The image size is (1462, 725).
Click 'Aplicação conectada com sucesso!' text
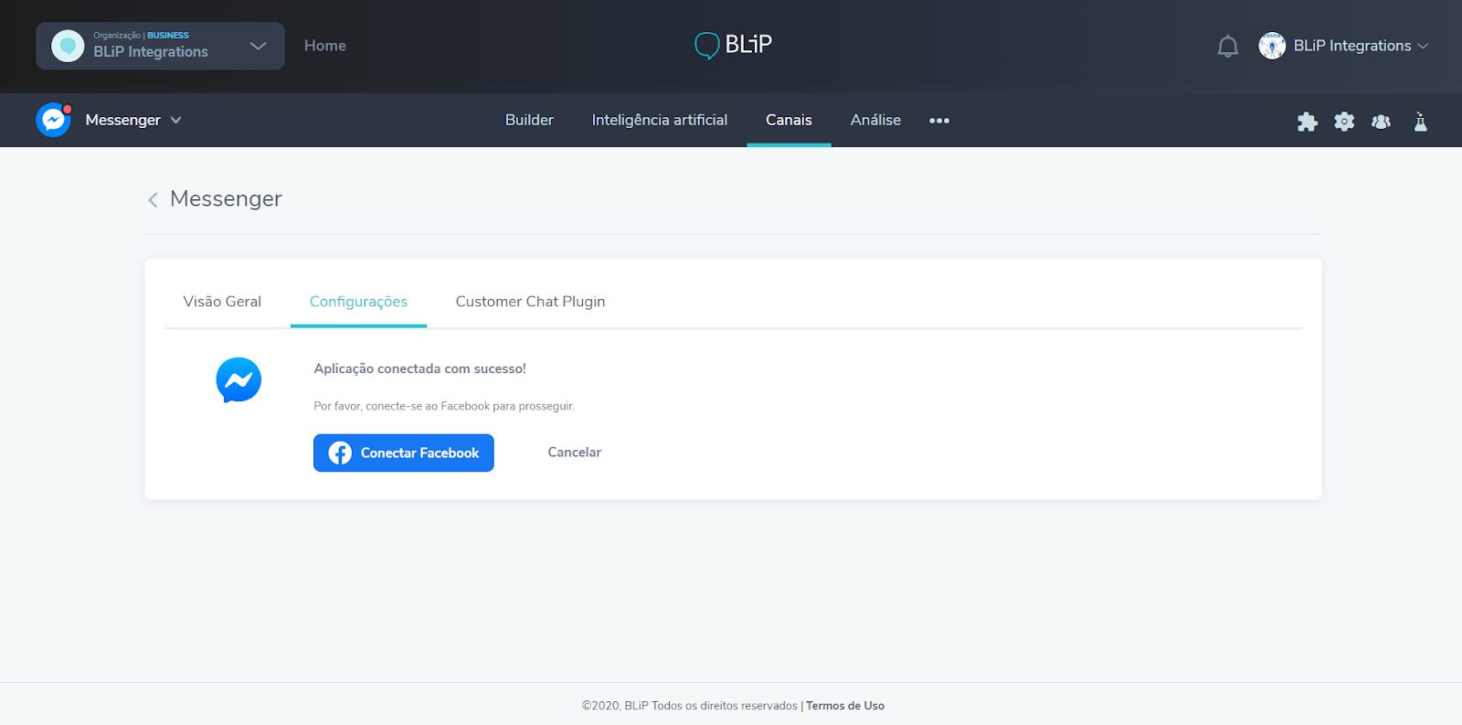coord(419,368)
